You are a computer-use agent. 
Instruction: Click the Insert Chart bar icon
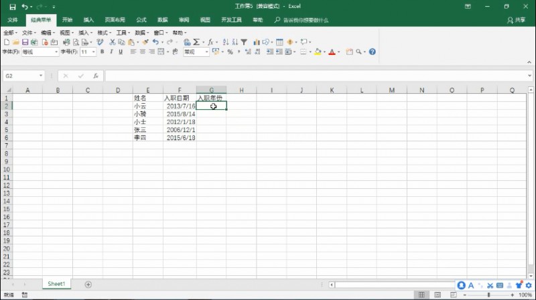(257, 42)
